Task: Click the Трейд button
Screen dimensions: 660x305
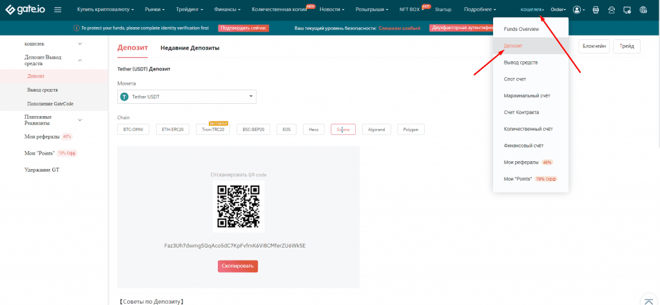Action: [x=626, y=47]
